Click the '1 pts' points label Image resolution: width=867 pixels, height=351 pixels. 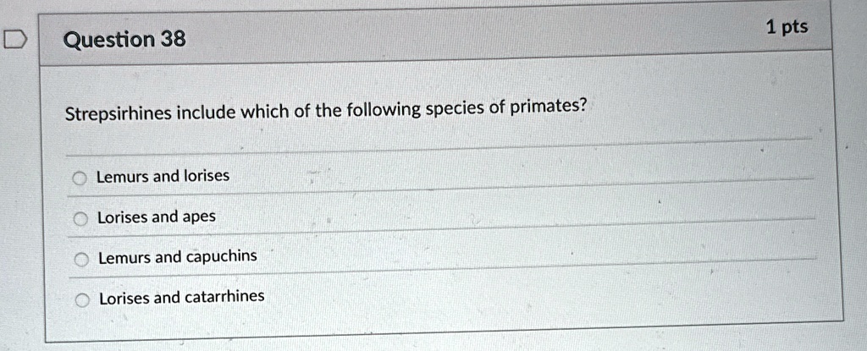pos(787,28)
